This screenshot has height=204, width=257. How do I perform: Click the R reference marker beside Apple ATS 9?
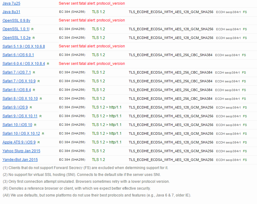coord(38,143)
